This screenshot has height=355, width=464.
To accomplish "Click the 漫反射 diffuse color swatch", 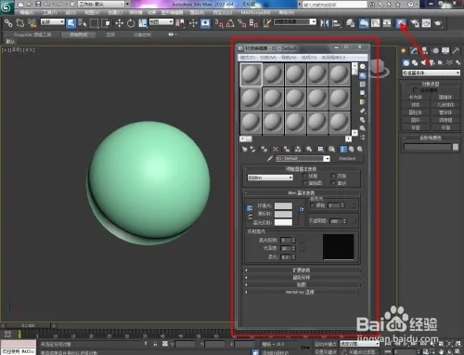I will pyautogui.click(x=283, y=214).
